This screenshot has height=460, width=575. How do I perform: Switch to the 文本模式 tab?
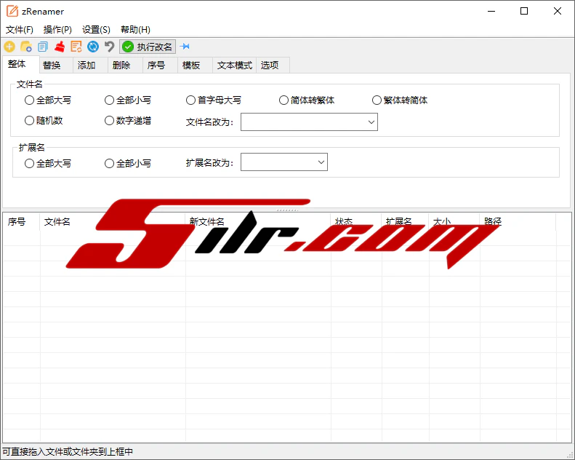tap(234, 66)
